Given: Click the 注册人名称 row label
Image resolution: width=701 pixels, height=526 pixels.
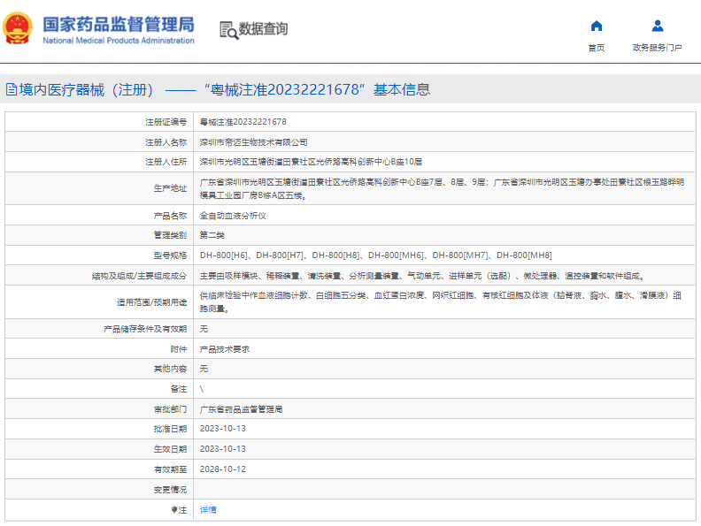Looking at the screenshot, I should click(166, 142).
